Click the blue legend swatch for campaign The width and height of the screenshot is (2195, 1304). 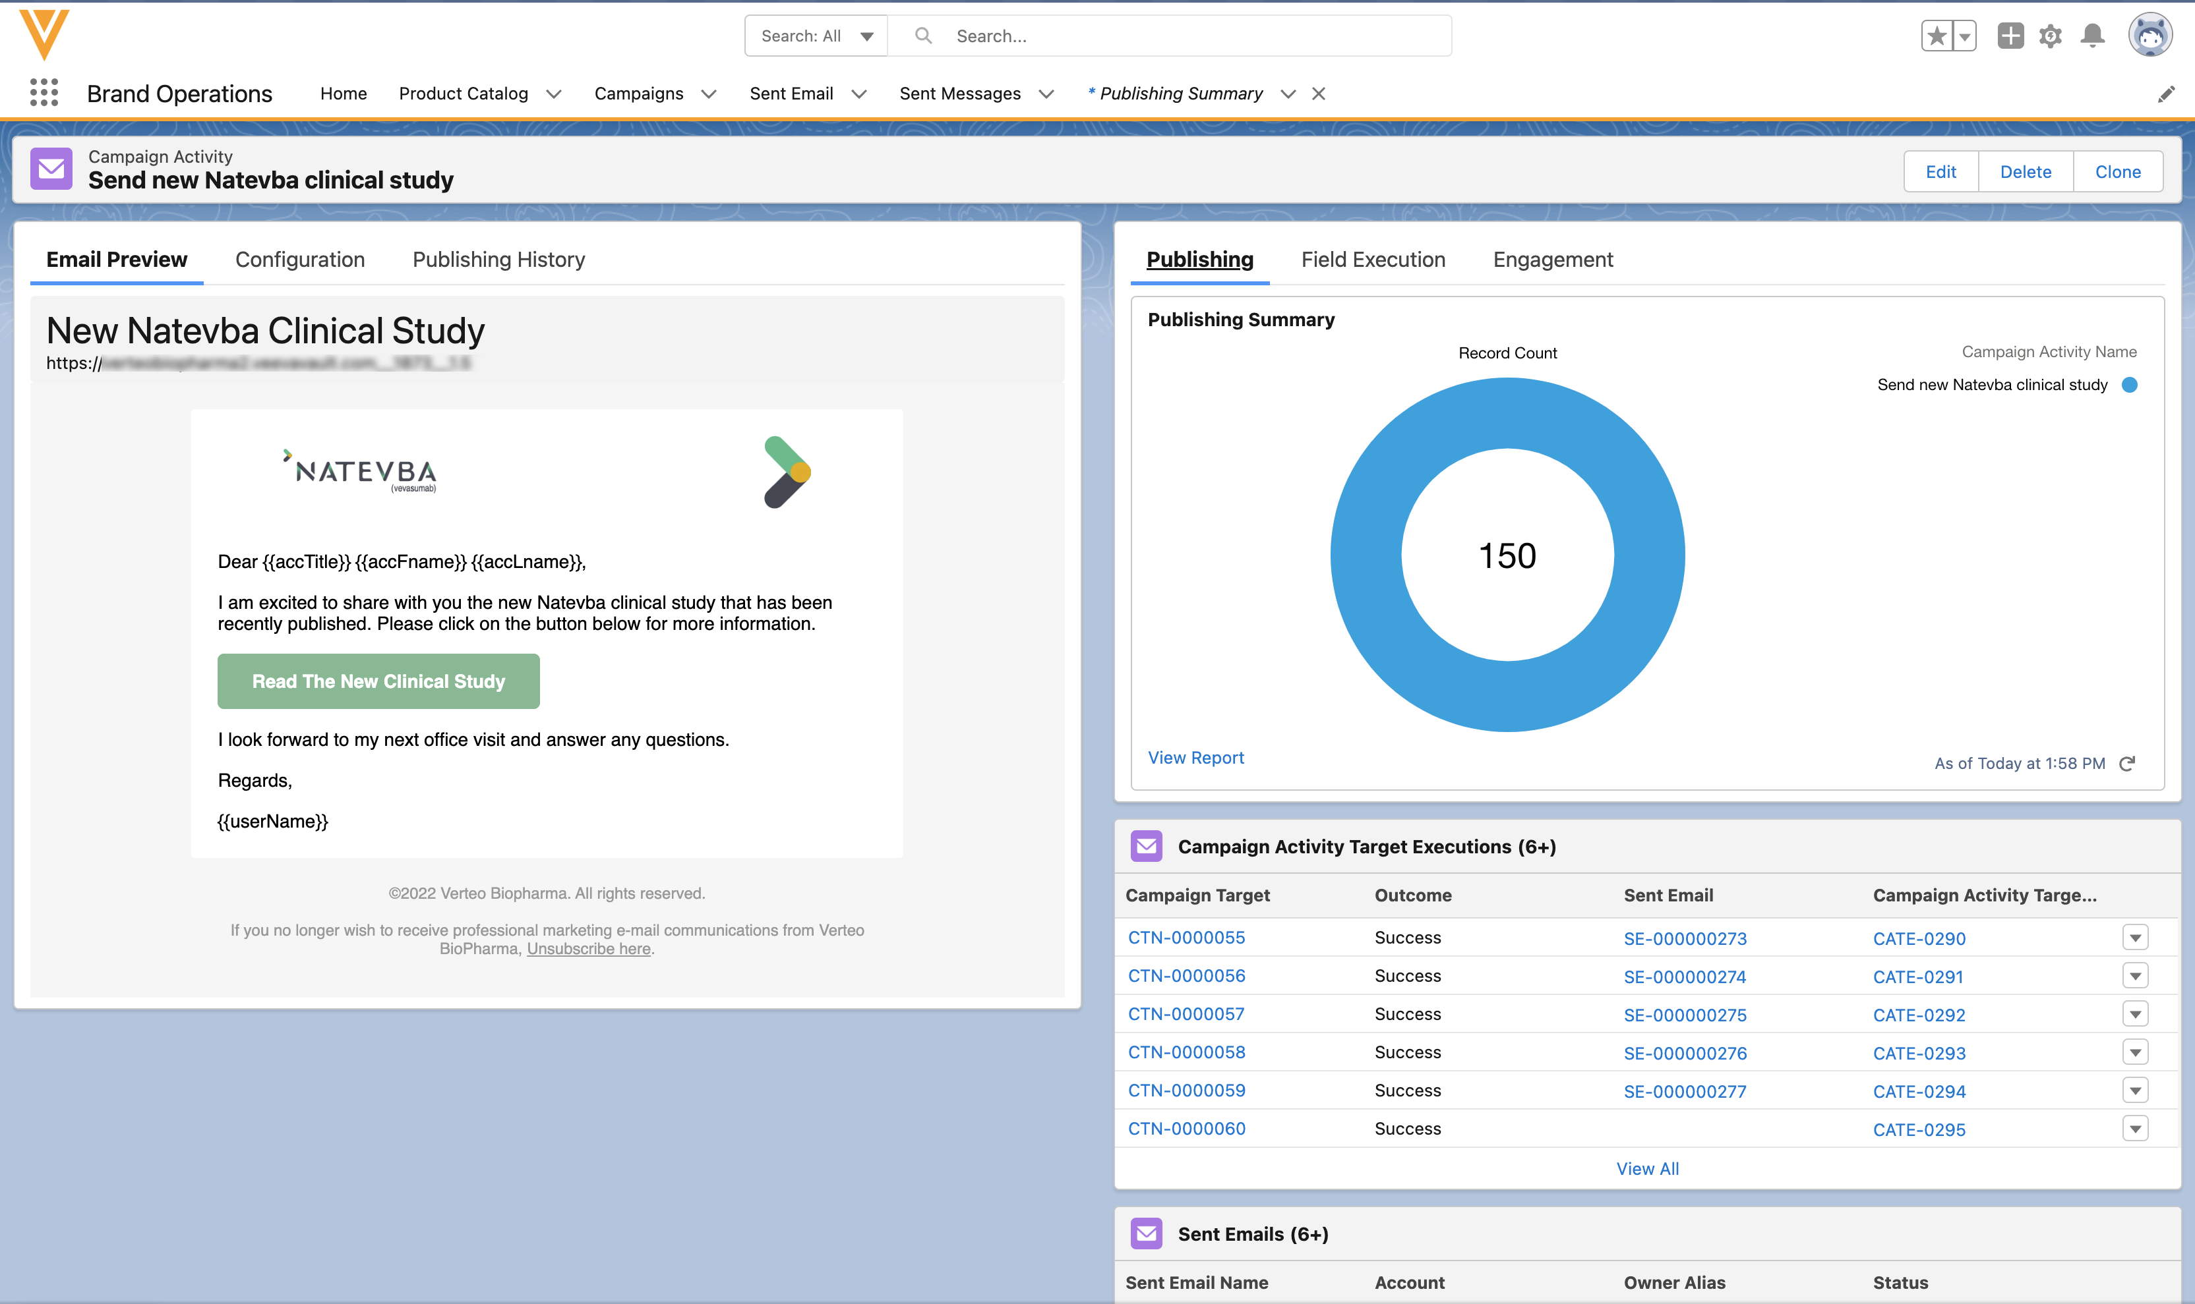click(2130, 385)
